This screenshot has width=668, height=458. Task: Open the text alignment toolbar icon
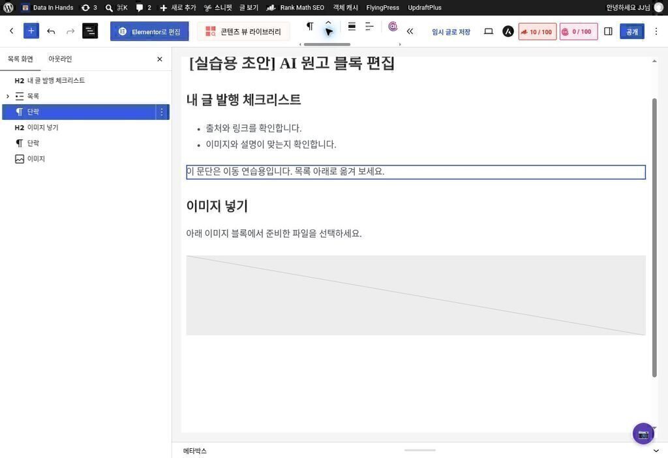coord(369,27)
